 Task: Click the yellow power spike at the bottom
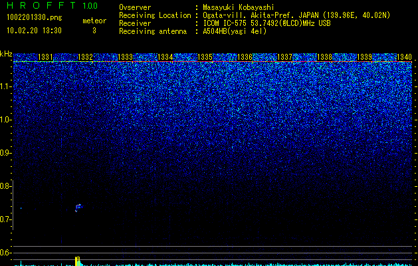78,261
